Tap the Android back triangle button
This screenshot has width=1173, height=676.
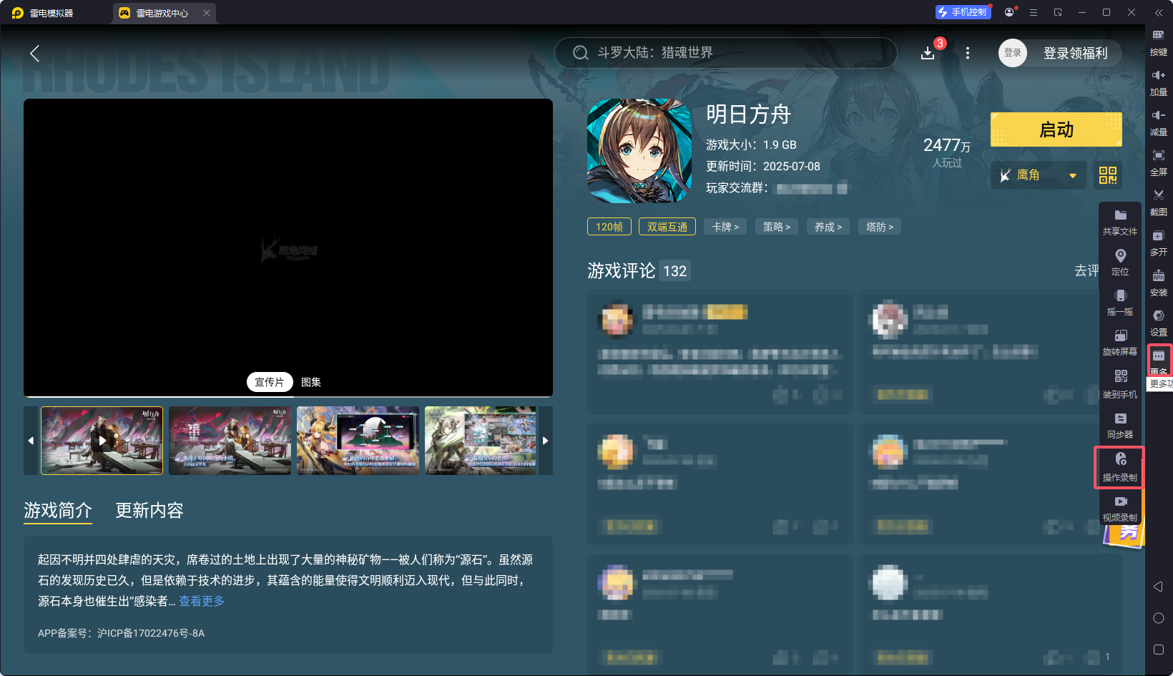coord(1158,587)
